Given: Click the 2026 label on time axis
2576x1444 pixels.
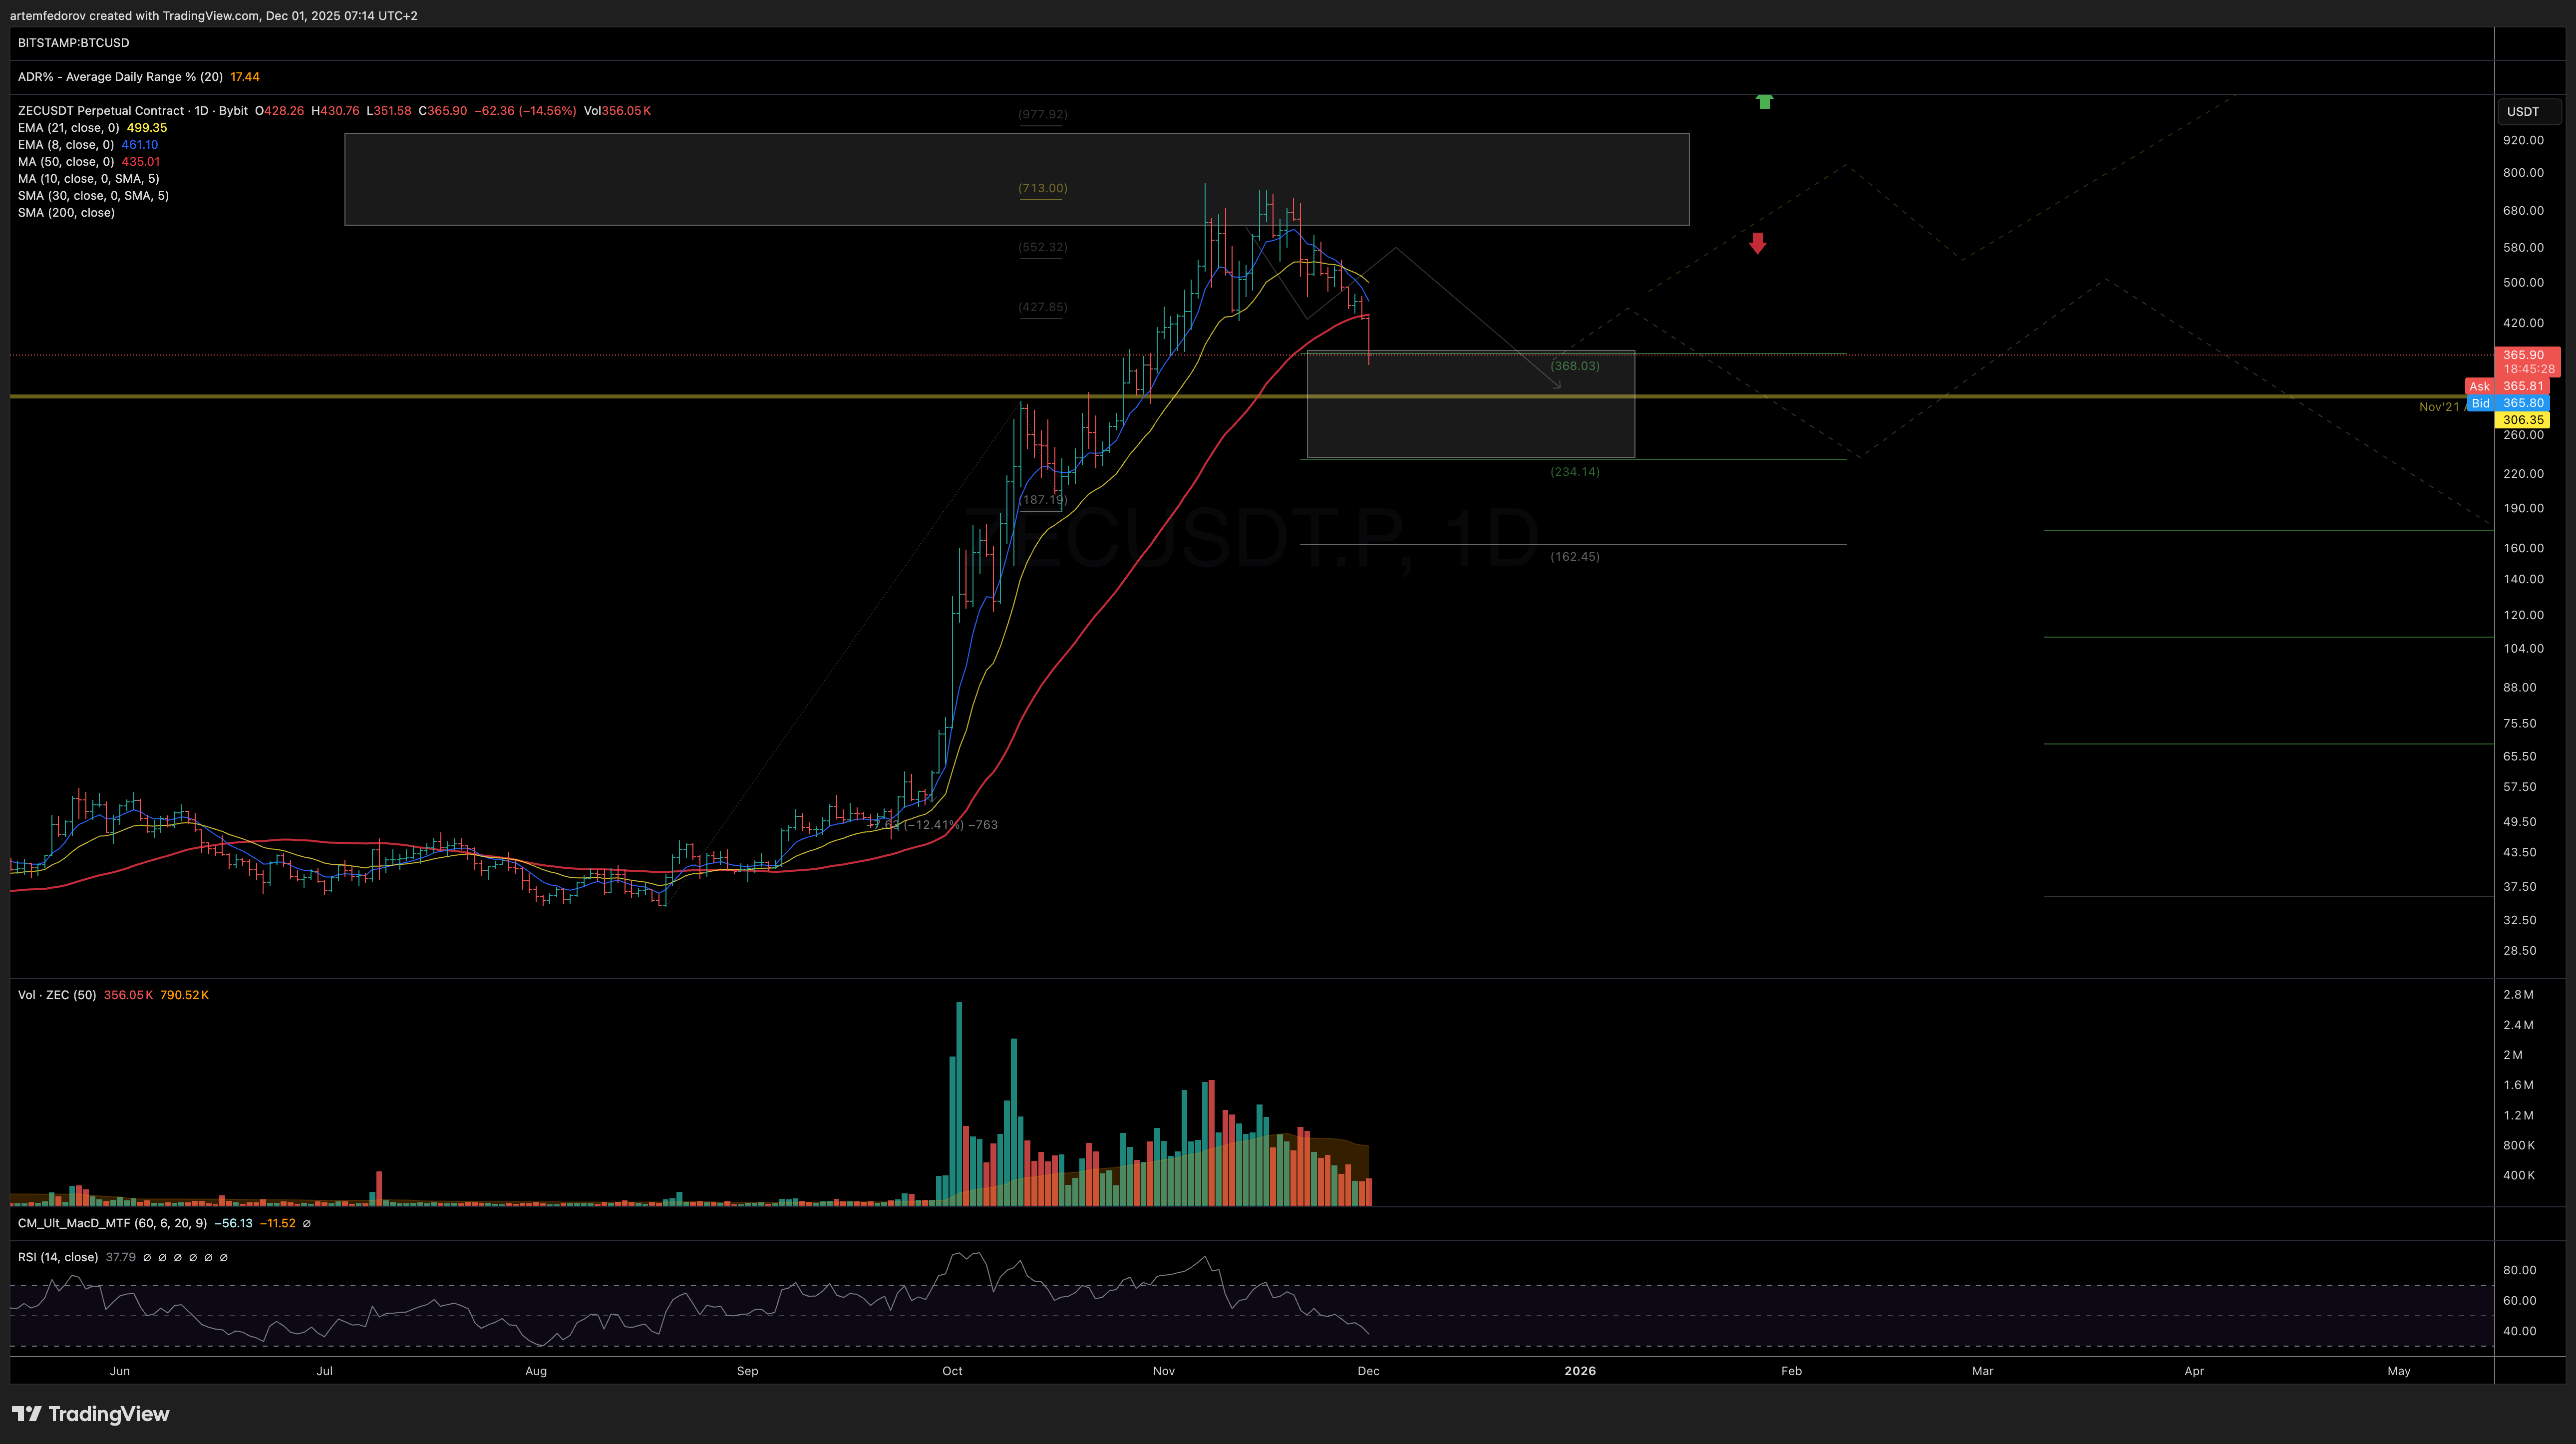Looking at the screenshot, I should pos(1580,1371).
